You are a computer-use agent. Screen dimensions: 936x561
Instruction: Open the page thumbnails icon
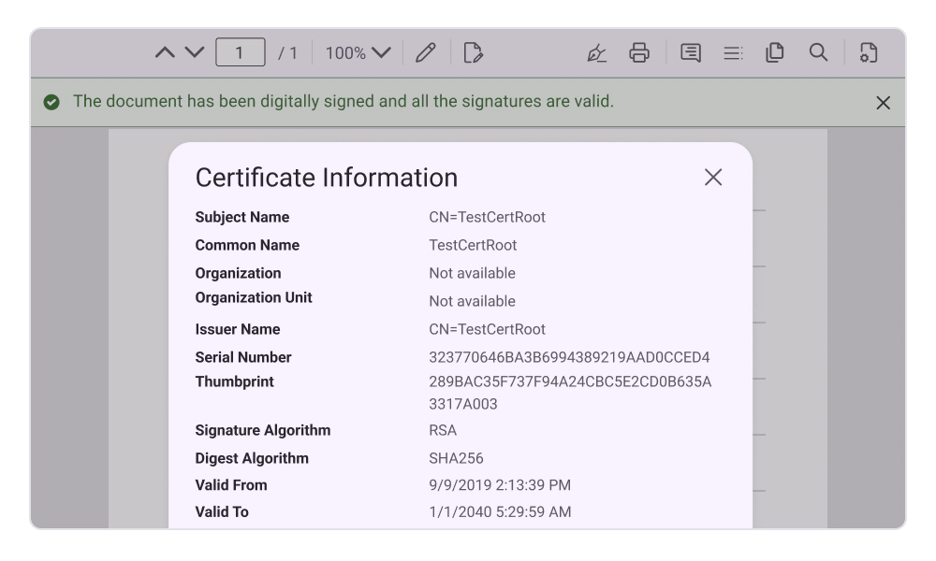pos(775,52)
